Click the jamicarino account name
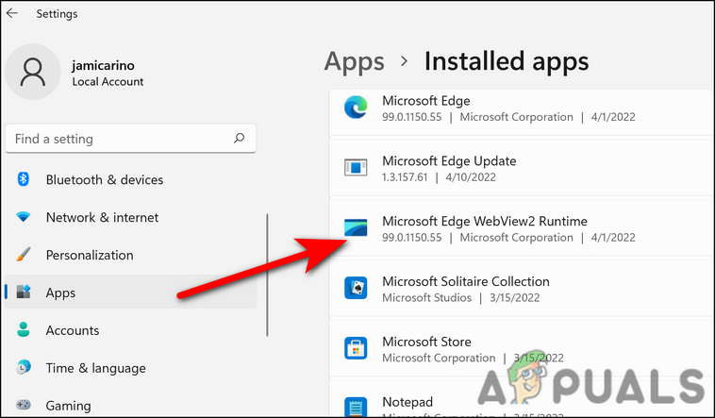Image resolution: width=715 pixels, height=418 pixels. (x=103, y=66)
